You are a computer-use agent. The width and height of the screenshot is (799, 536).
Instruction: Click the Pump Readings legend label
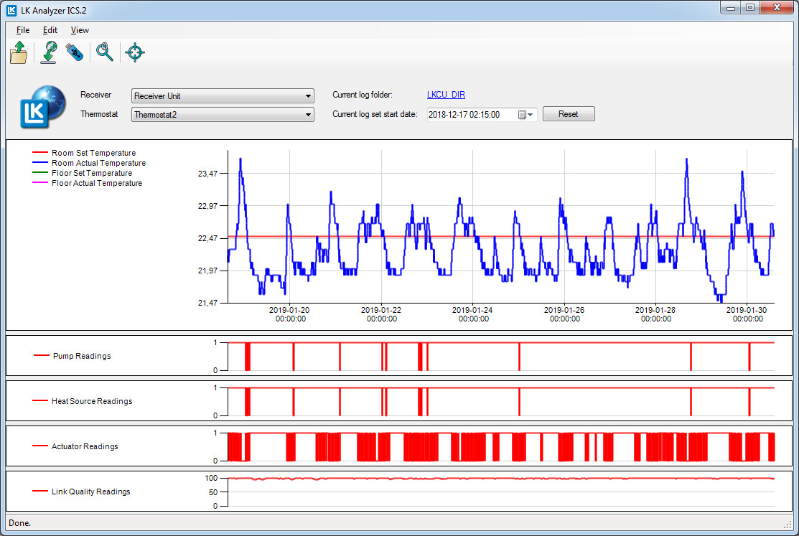point(82,356)
